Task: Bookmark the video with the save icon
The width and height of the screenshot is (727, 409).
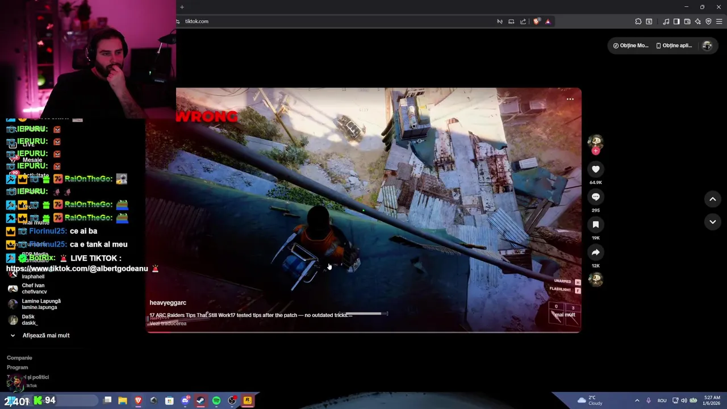Action: click(595, 224)
